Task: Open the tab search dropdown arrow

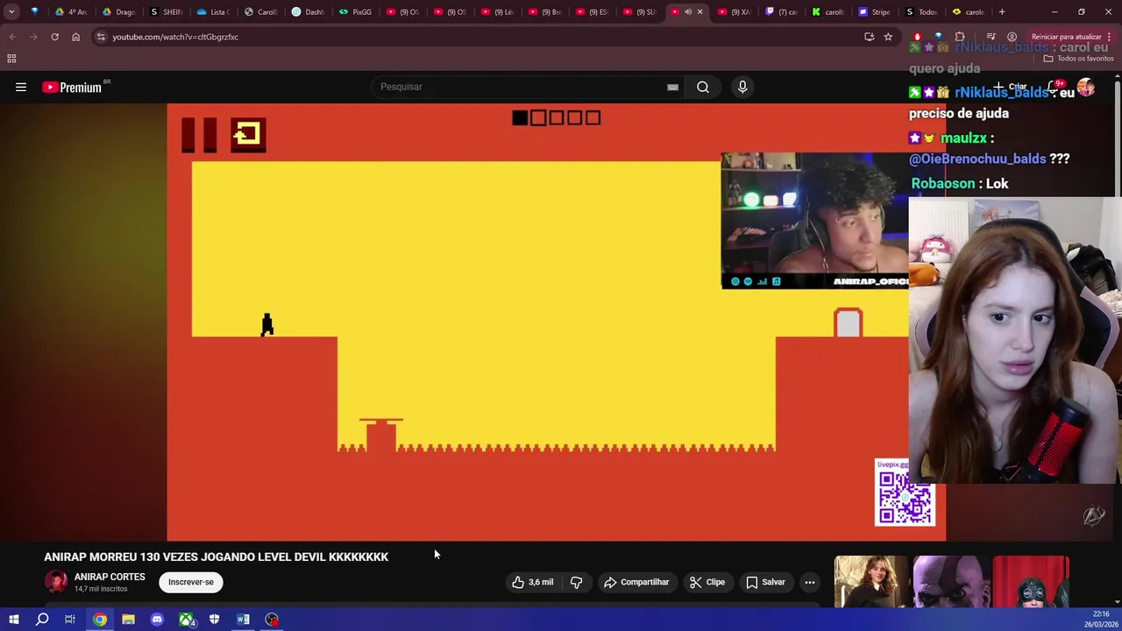Action: click(x=11, y=11)
